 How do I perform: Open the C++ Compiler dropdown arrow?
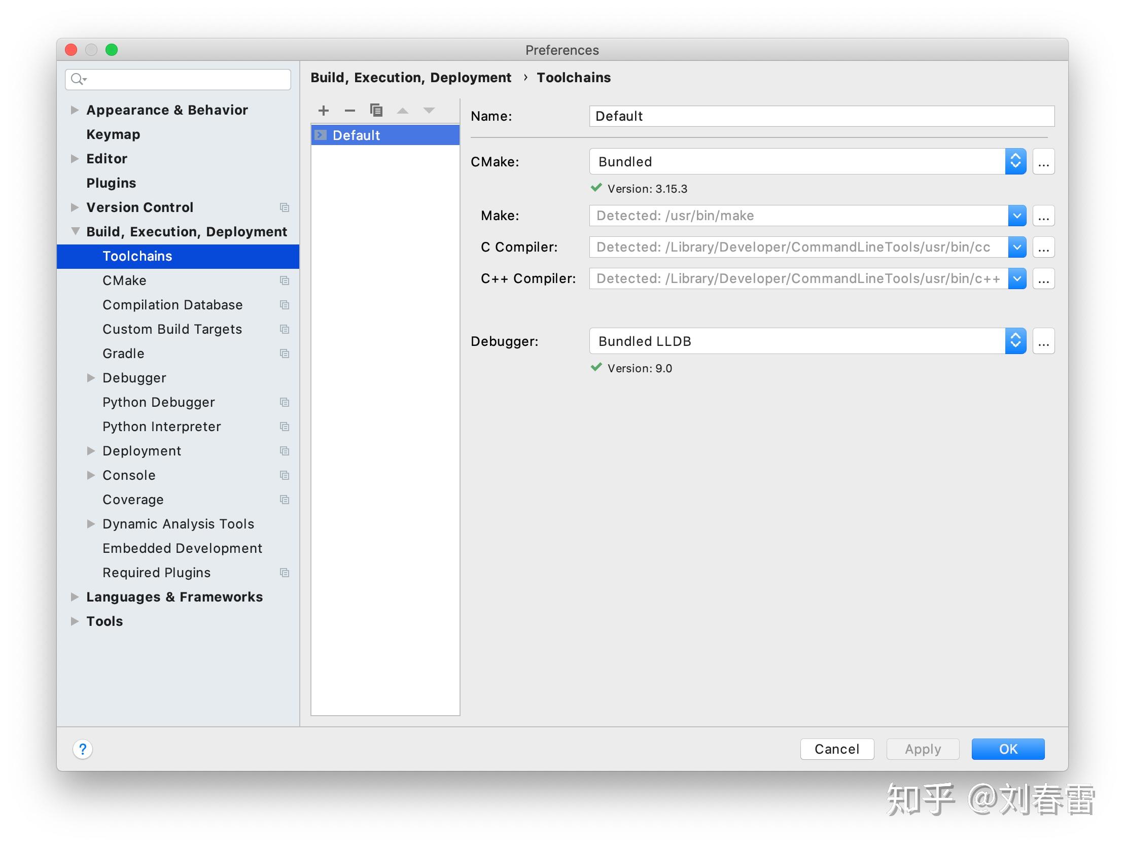tap(1016, 279)
